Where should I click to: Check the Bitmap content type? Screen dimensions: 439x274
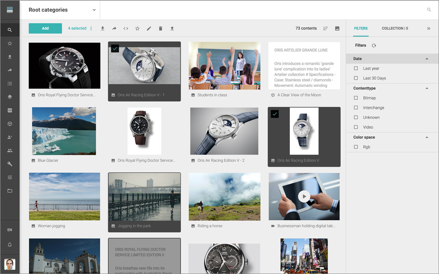(356, 98)
